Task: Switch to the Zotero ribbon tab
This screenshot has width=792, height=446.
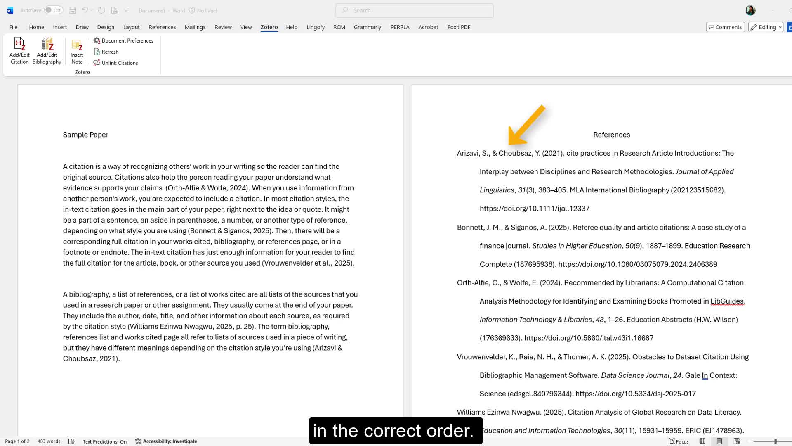Action: coord(269,27)
